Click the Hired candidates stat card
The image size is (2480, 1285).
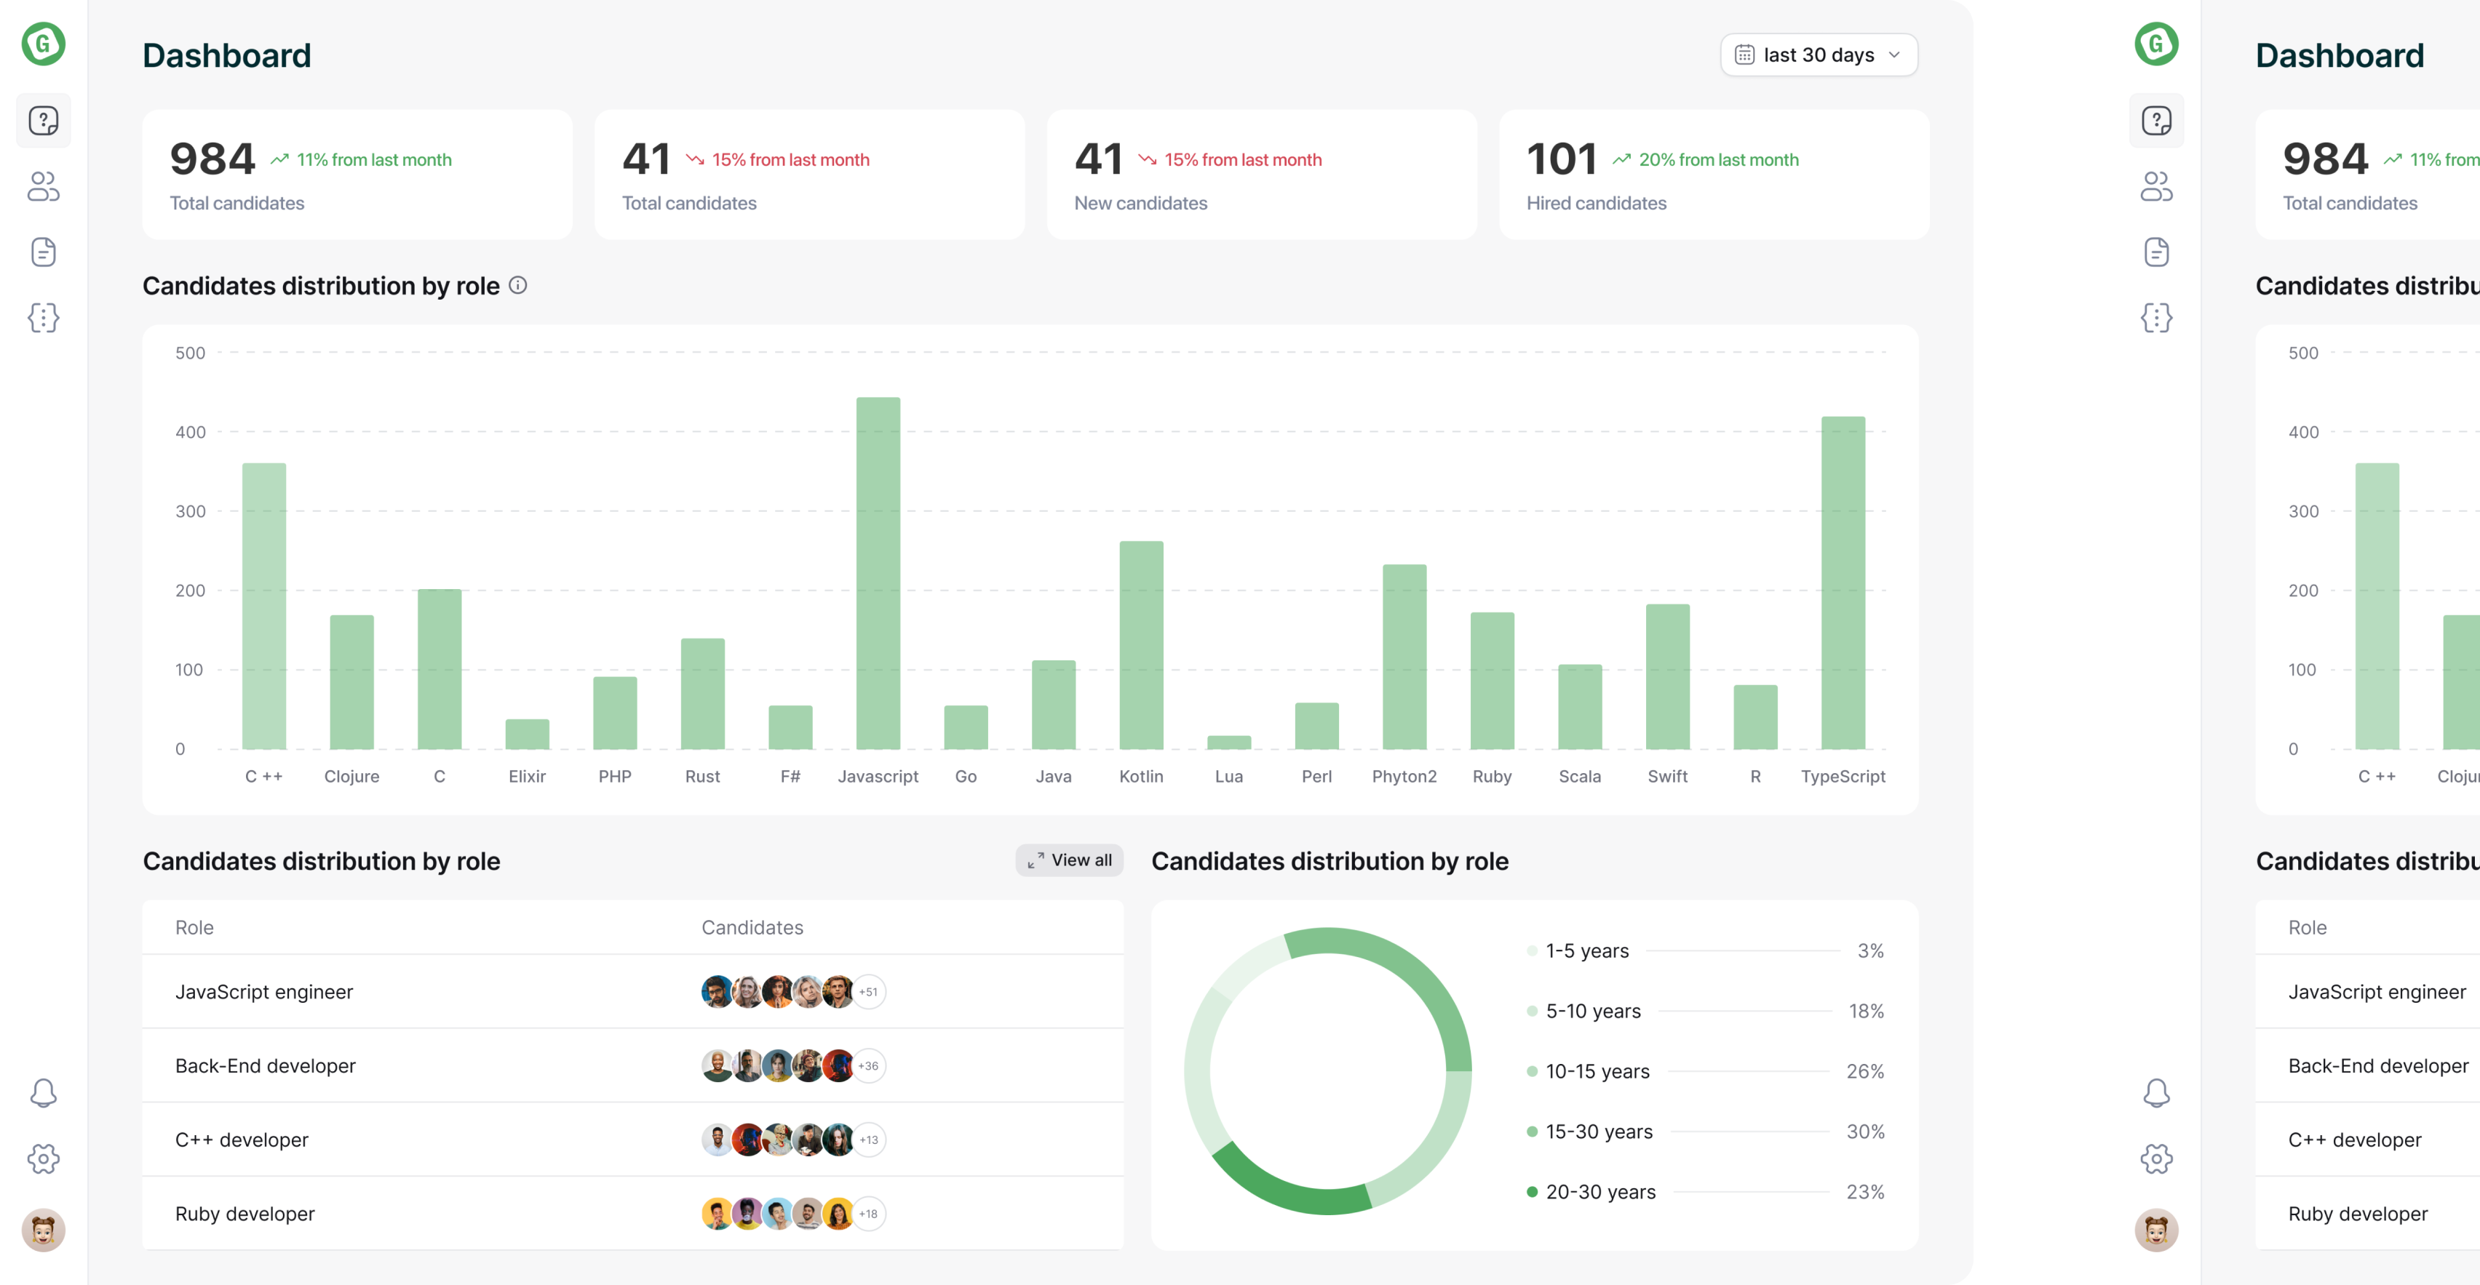(1714, 174)
